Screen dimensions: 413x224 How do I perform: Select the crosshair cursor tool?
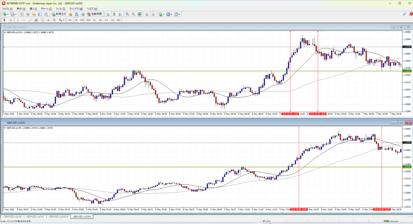click(11, 20)
